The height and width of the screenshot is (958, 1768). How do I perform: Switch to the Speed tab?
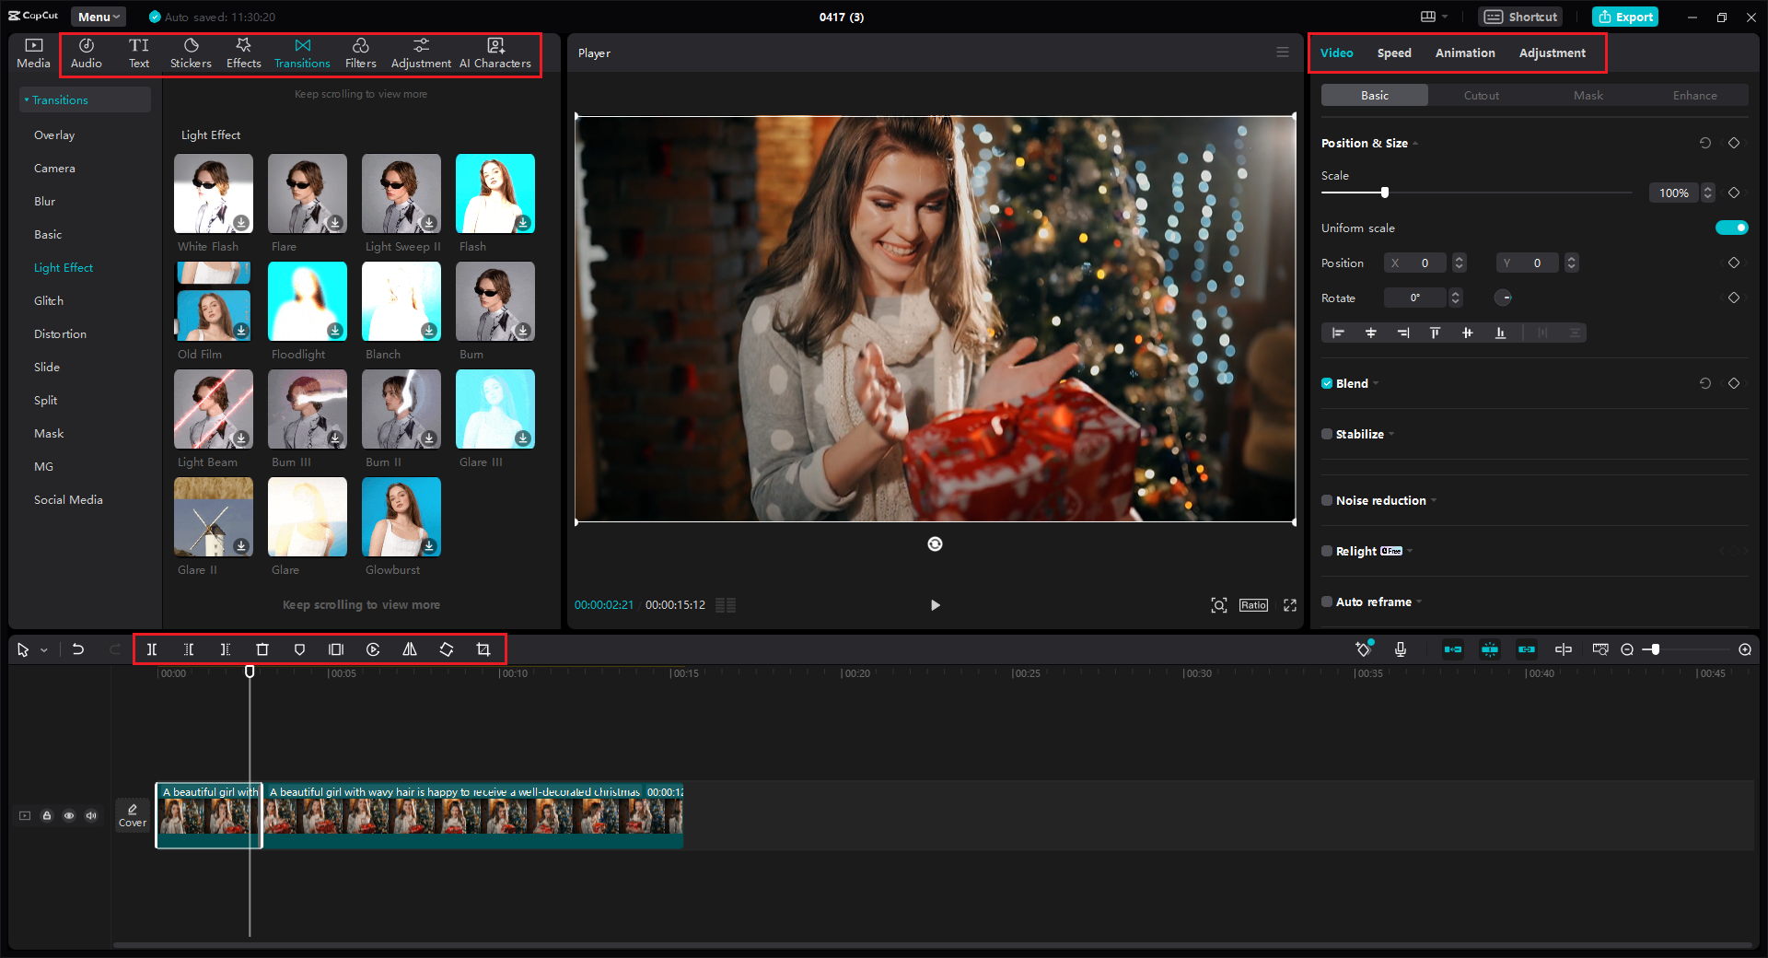tap(1393, 53)
